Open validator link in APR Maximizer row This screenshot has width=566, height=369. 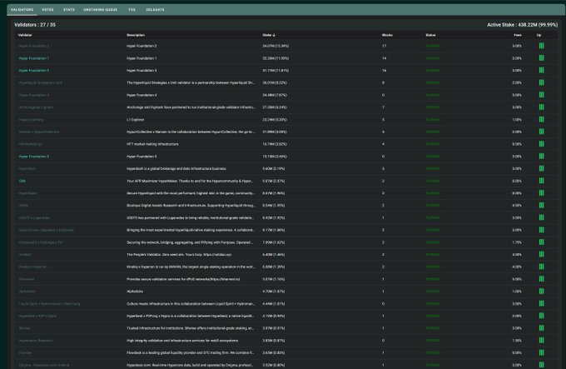[22, 181]
